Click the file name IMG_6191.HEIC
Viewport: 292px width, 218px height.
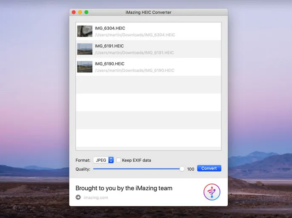(x=109, y=46)
